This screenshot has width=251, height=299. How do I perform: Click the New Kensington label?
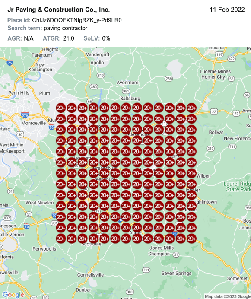coord(40,67)
